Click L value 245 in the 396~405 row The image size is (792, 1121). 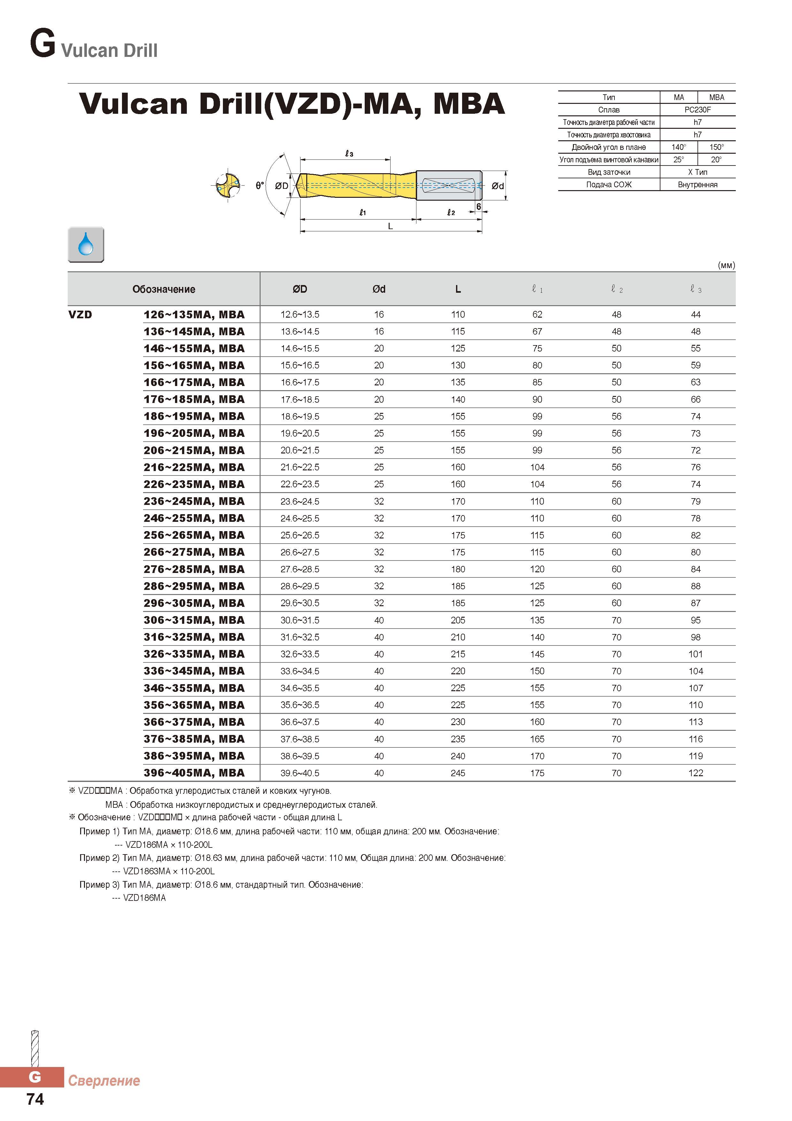coord(458,773)
